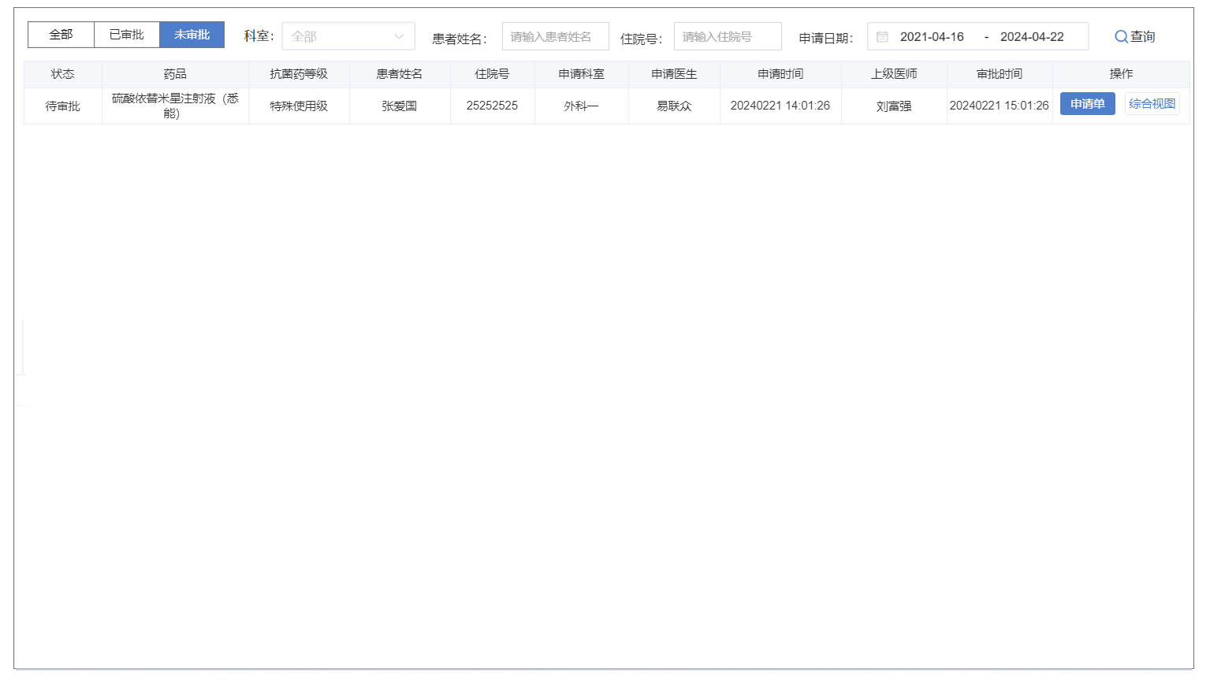This screenshot has width=1210, height=680.
Task: Focus the 患者姓名 input field
Action: [555, 36]
